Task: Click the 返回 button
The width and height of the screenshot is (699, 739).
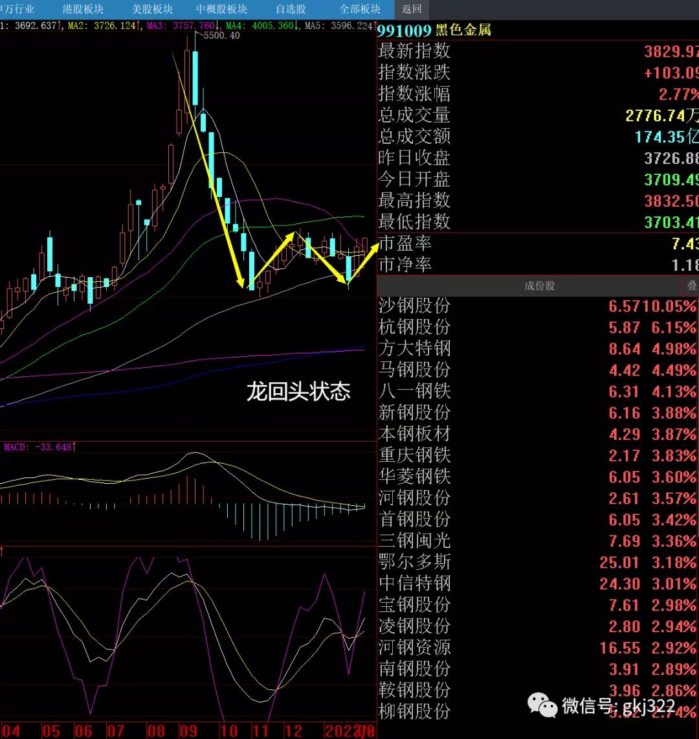Action: pos(412,9)
